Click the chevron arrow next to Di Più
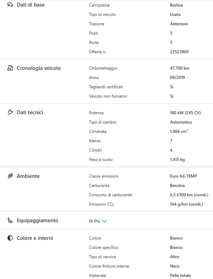 click(x=104, y=221)
